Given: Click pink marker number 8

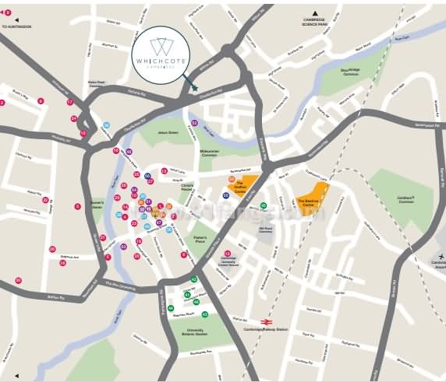Looking at the screenshot, I should click(41, 100).
